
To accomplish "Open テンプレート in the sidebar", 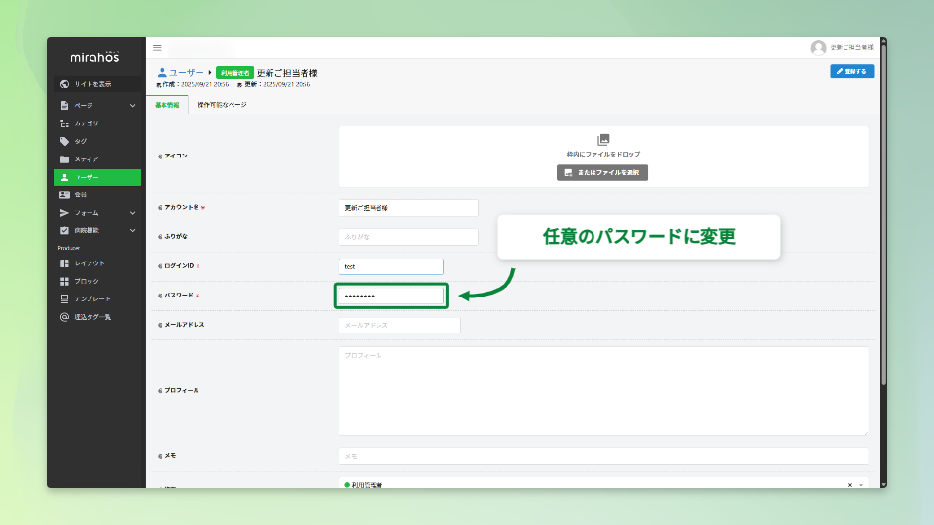I will tap(91, 298).
